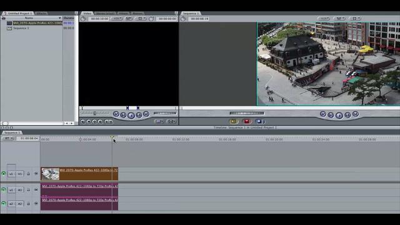Click the Viewer match frame button

pos(82,122)
